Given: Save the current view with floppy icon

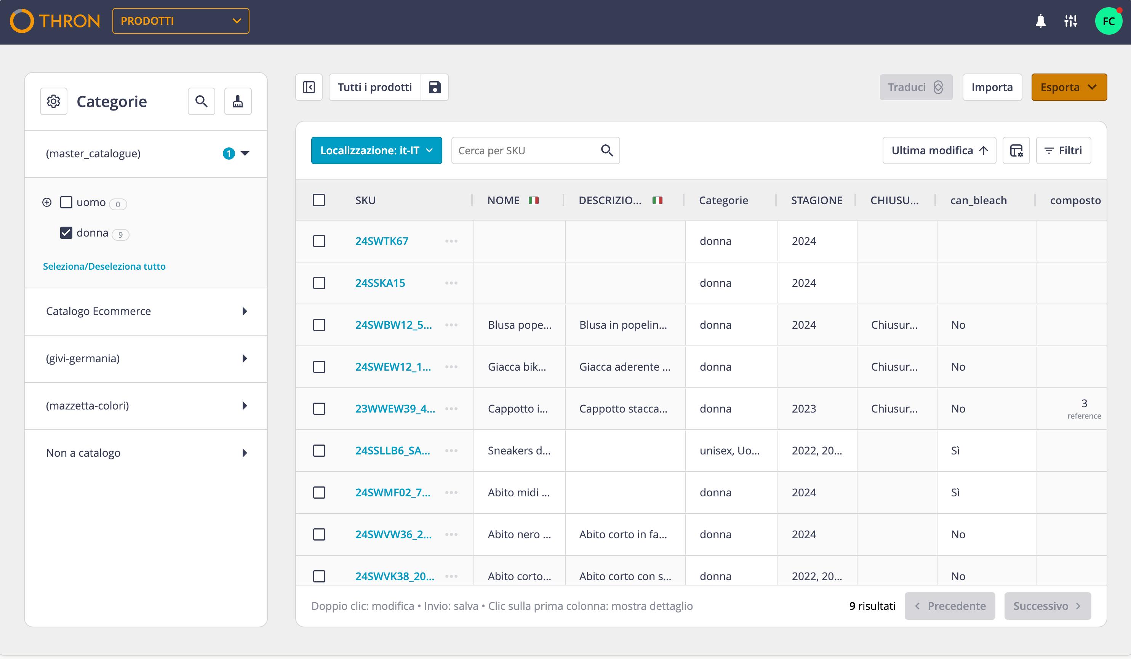Looking at the screenshot, I should click(434, 87).
